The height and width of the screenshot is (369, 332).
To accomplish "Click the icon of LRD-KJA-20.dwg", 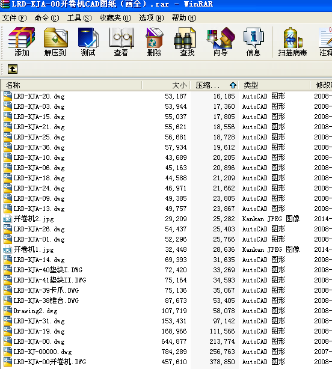I will (x=8, y=96).
